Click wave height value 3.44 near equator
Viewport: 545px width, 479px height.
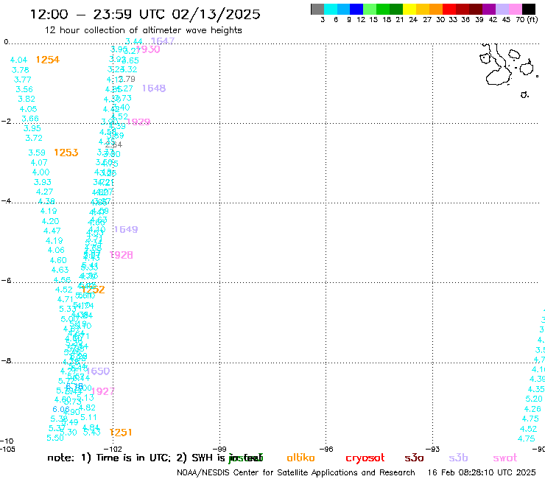134,41
